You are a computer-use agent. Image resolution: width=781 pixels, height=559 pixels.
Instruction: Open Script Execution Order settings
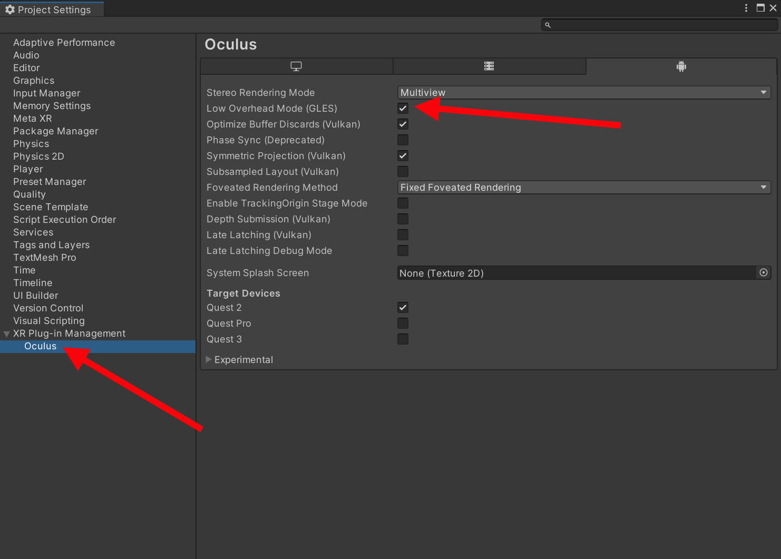click(x=64, y=220)
